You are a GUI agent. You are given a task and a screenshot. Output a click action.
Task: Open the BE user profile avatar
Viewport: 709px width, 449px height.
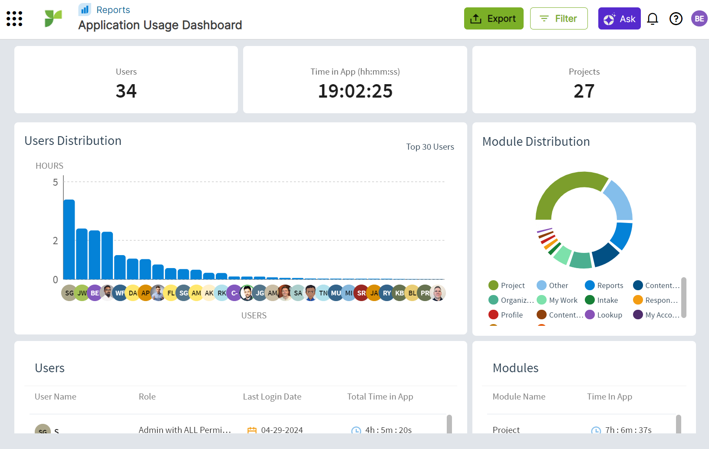(699, 19)
